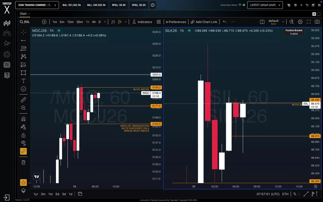The image size is (323, 202).
Task: Open the chart layout split selector
Action: tap(262, 22)
